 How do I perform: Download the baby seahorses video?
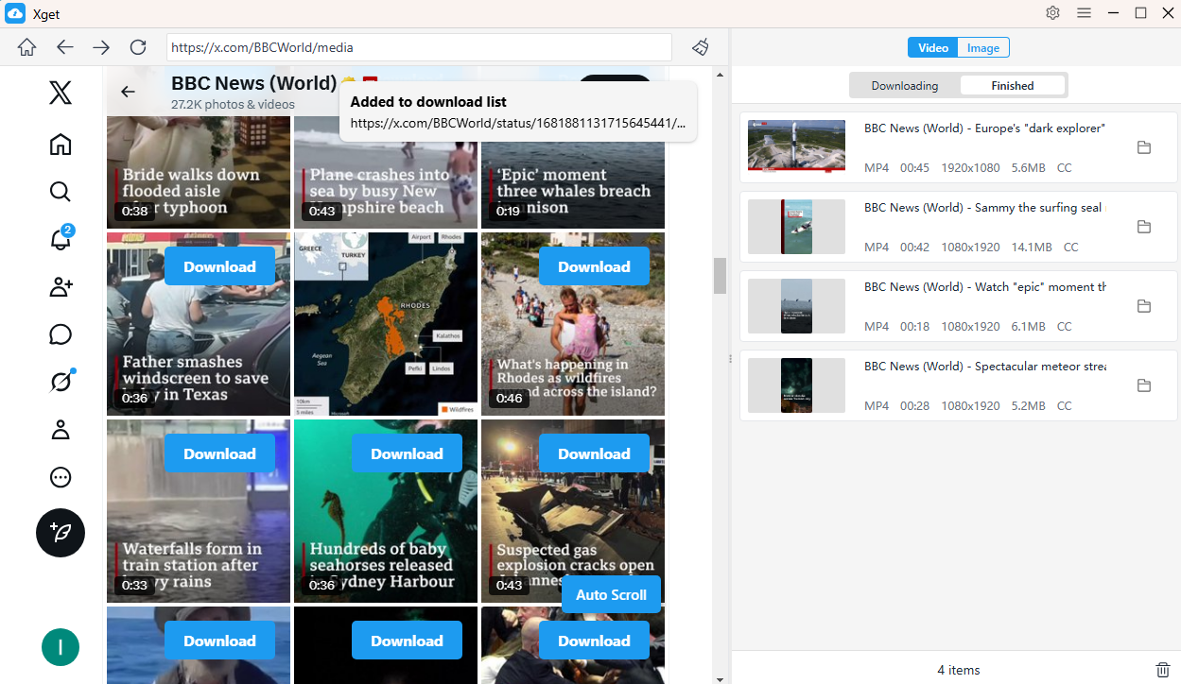pos(407,453)
